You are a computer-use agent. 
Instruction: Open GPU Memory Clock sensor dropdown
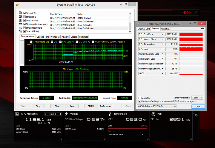[163, 39]
